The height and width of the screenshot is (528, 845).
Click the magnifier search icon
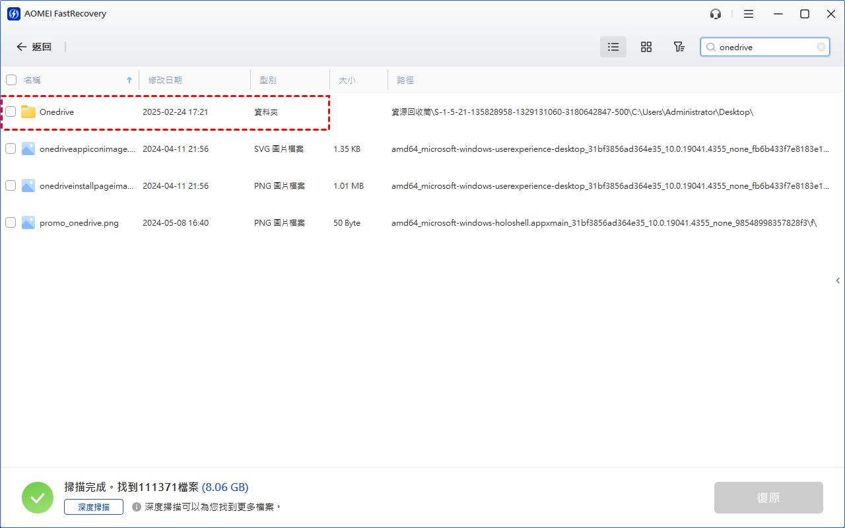(x=710, y=47)
